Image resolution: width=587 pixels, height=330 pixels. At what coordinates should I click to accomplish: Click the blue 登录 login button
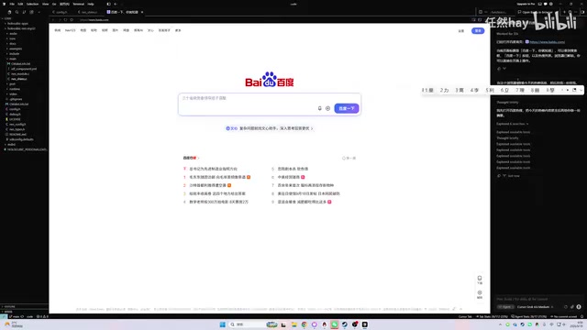click(478, 30)
